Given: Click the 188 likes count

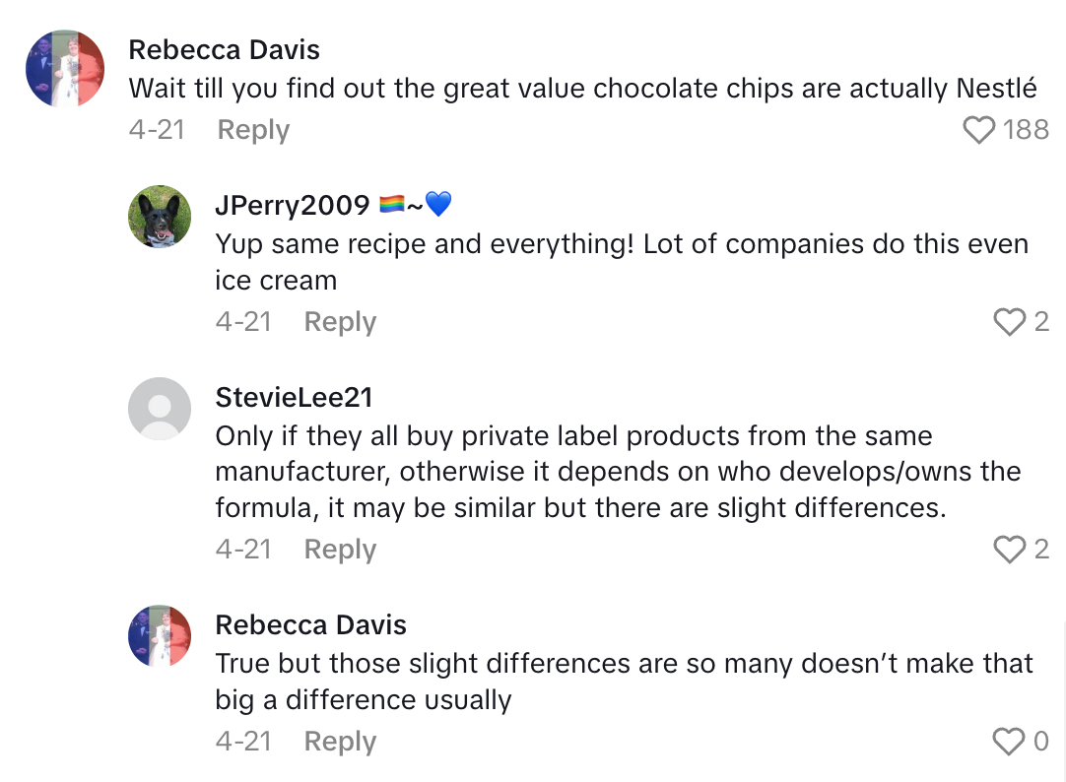Looking at the screenshot, I should point(1026,130).
